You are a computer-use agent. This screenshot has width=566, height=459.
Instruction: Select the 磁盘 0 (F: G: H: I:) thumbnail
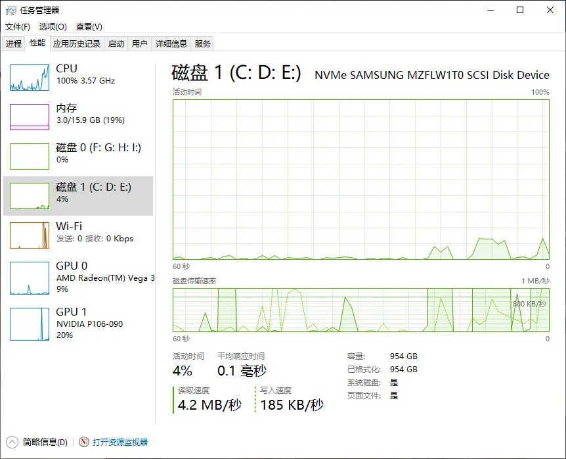click(30, 156)
